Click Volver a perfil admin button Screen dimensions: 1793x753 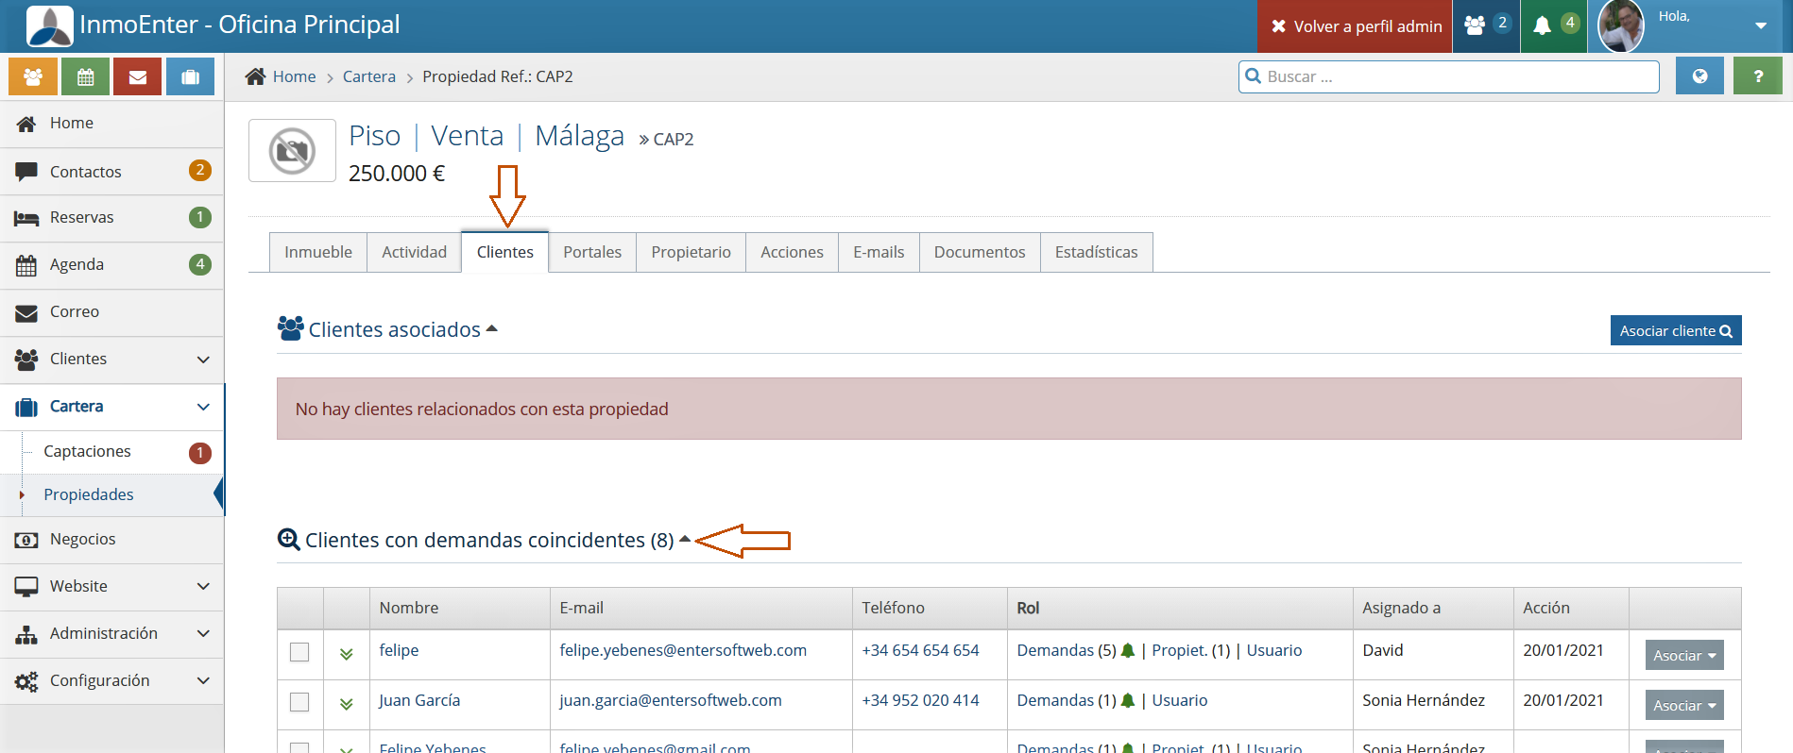1356,26
